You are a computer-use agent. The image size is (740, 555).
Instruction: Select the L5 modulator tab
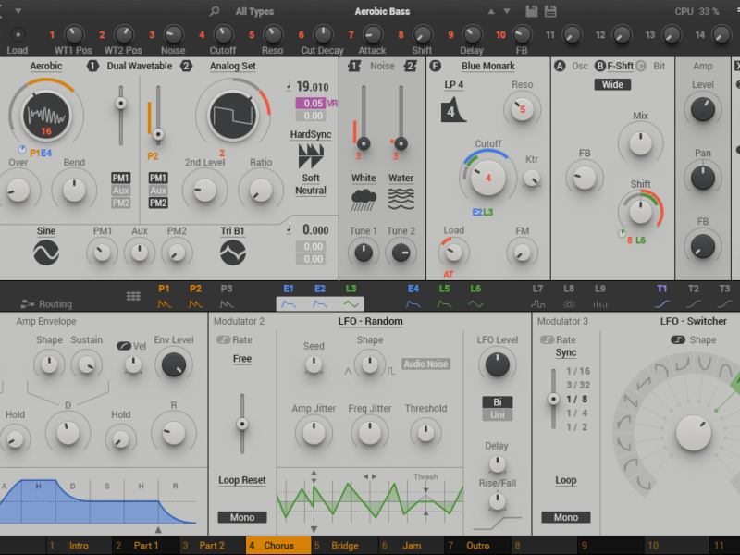coord(444,296)
